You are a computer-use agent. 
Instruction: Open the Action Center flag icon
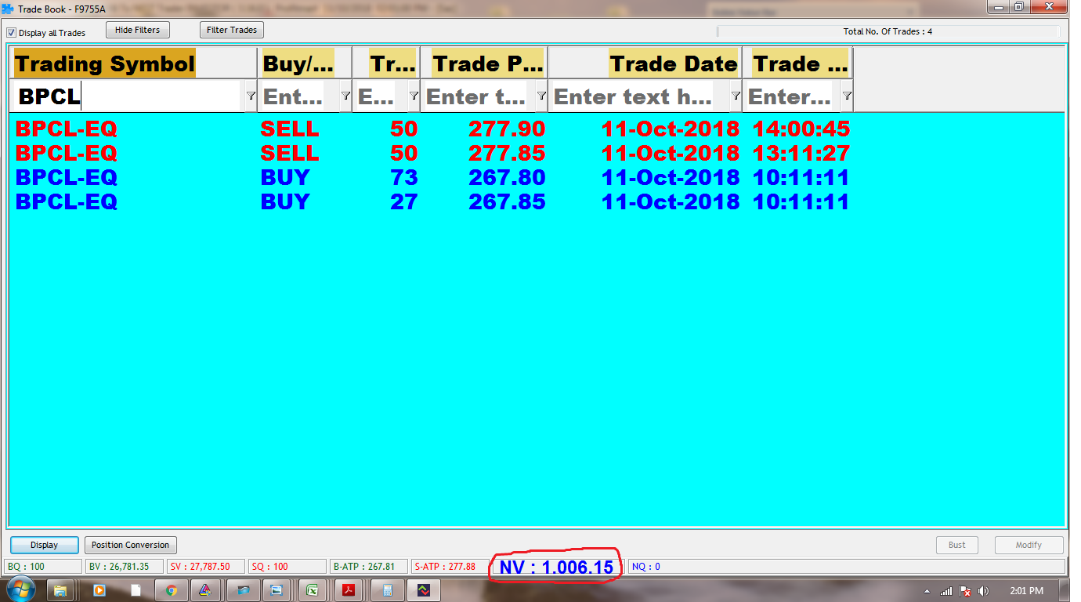pyautogui.click(x=965, y=591)
